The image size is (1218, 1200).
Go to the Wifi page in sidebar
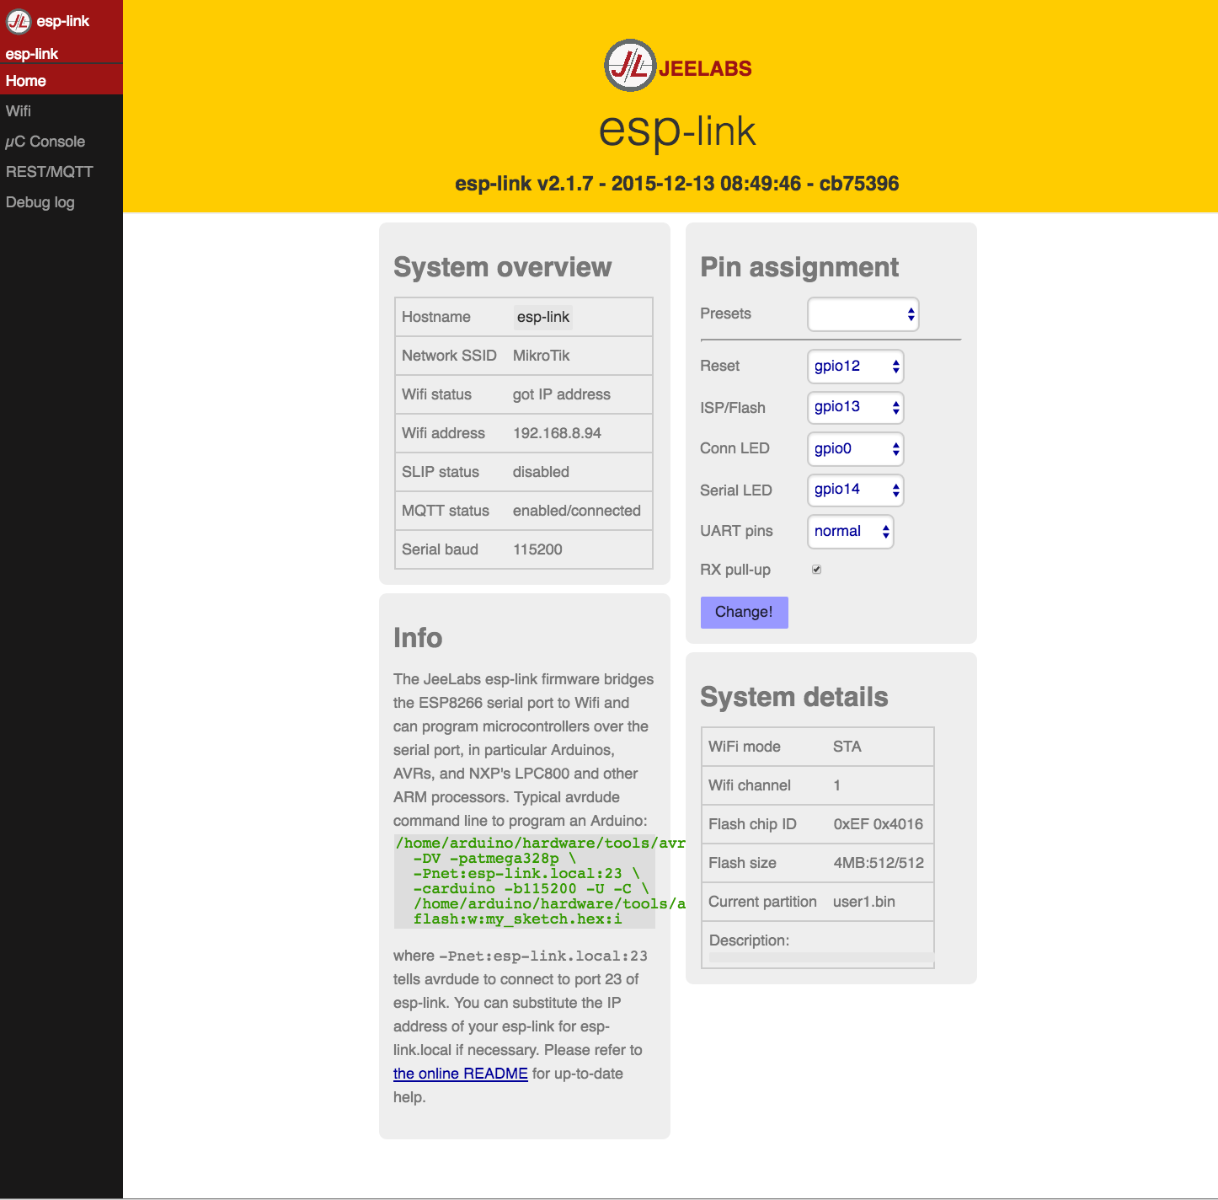point(61,111)
